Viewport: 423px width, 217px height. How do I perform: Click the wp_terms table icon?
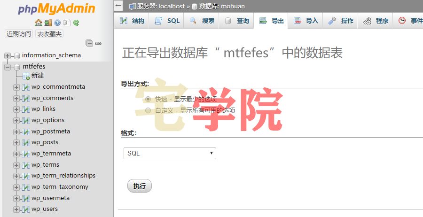tap(26, 165)
